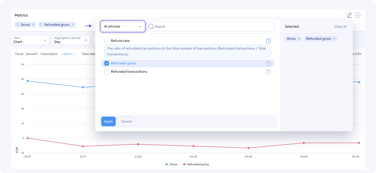Expand the View Chart dropdown
The image size is (376, 173).
[x=30, y=40]
